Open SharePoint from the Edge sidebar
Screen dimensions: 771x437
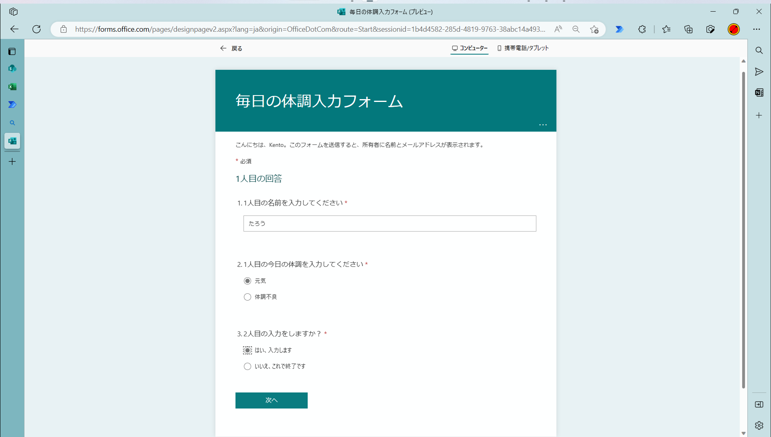[12, 68]
